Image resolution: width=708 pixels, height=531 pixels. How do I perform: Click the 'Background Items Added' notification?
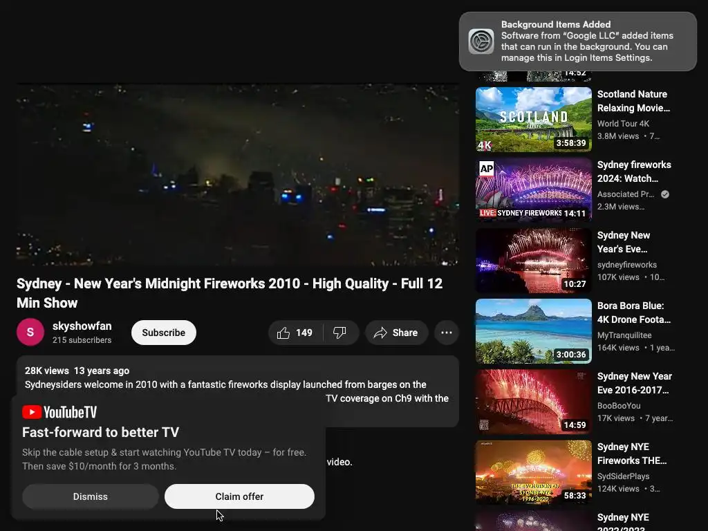point(577,41)
